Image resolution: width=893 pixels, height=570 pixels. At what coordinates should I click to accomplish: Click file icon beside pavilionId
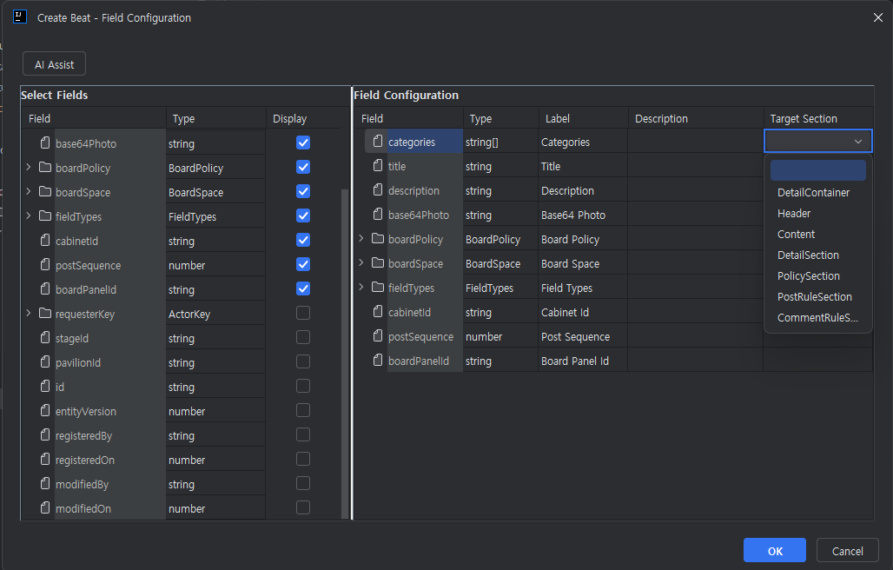click(45, 361)
